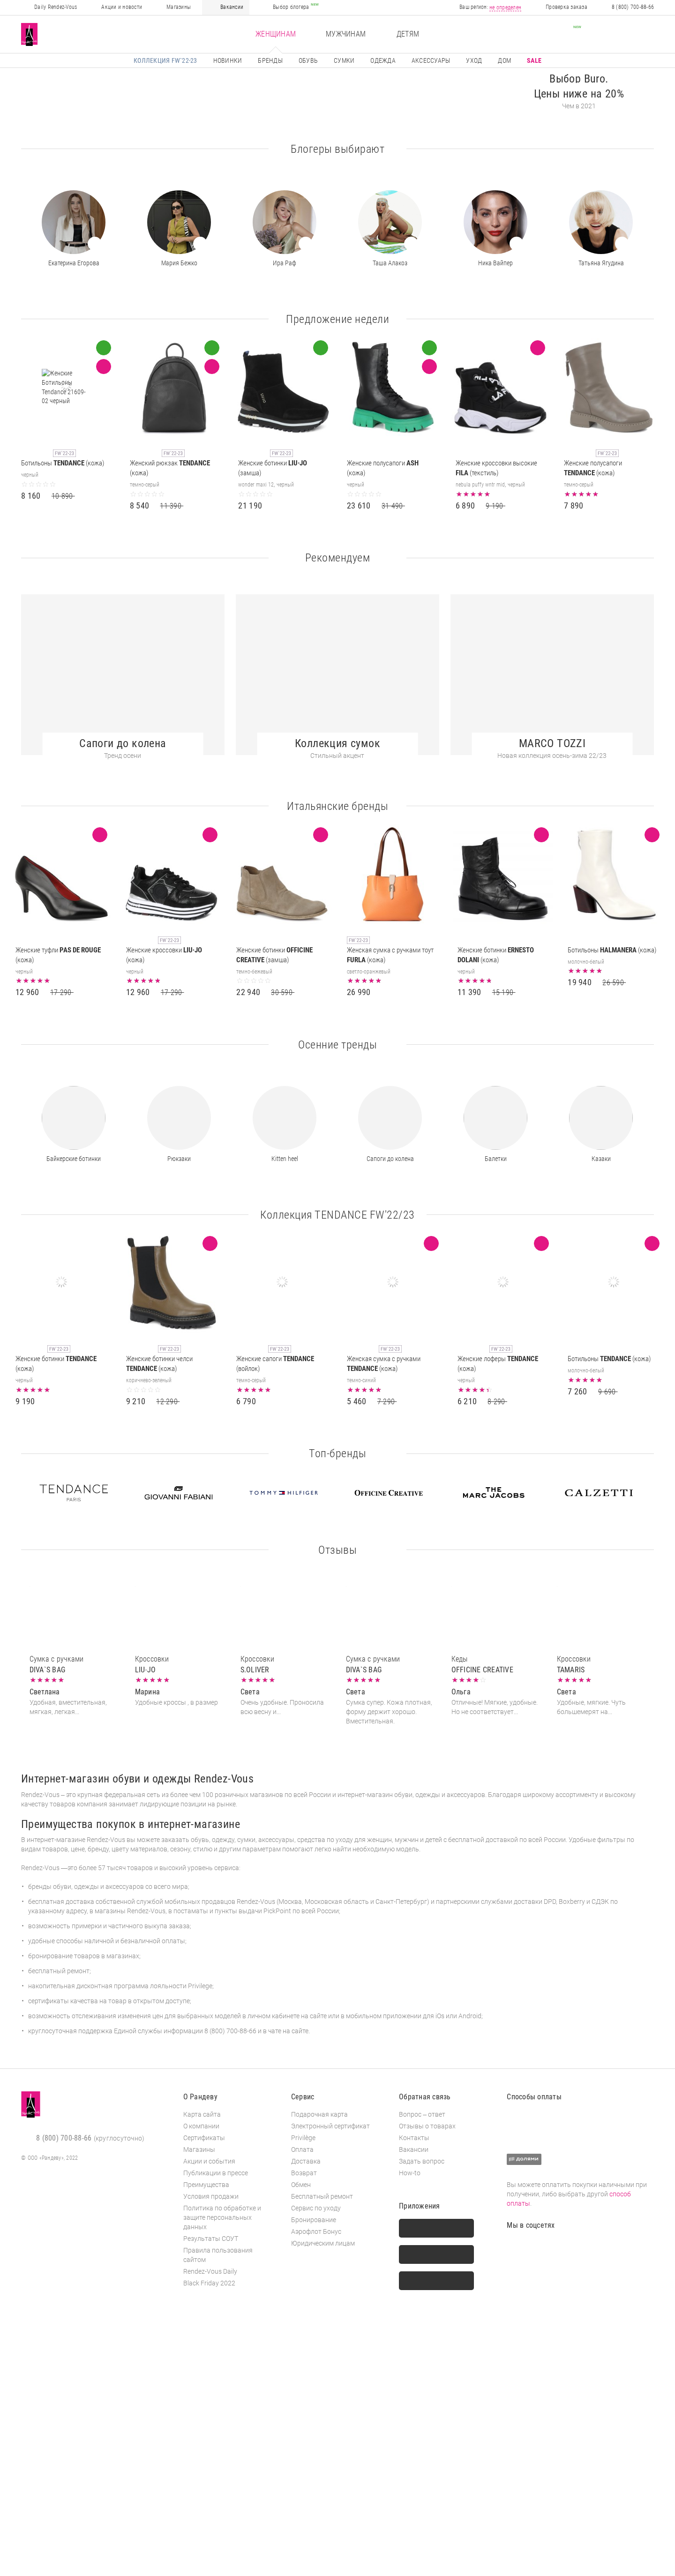
Task: Open the ОБУВЬ menu item
Action: click(308, 61)
